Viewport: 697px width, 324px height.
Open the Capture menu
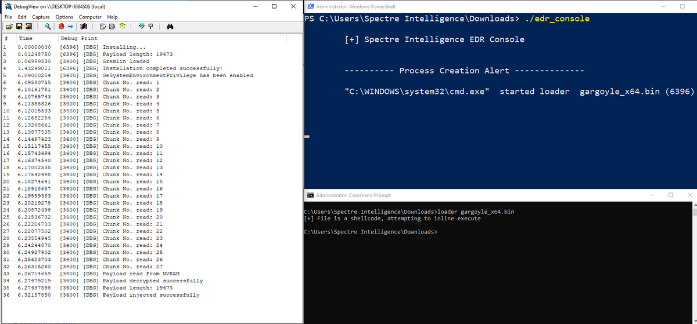point(41,17)
